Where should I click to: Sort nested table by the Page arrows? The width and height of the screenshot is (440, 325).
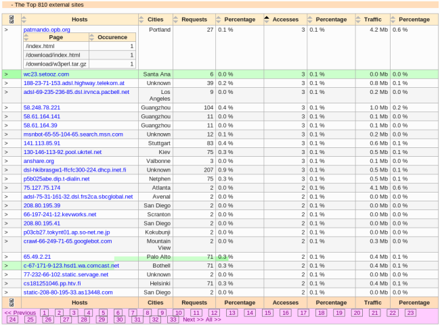(26, 37)
